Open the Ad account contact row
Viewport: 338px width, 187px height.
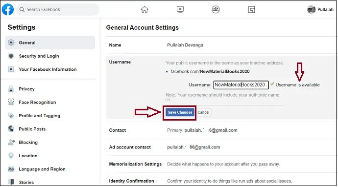(221, 147)
